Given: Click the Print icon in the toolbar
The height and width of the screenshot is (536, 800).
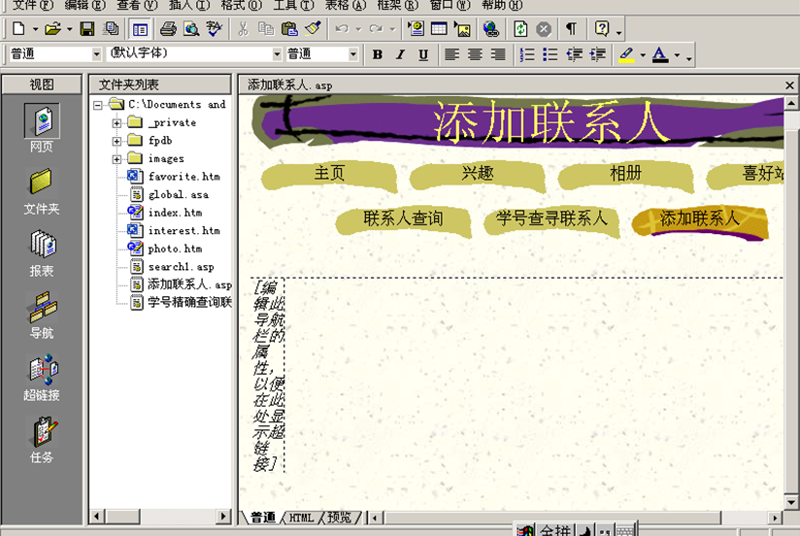Looking at the screenshot, I should point(168,29).
